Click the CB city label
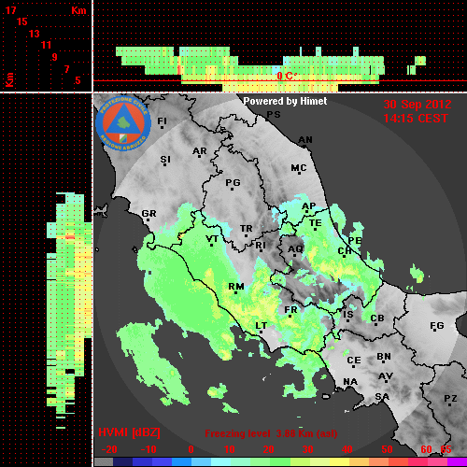 [x=377, y=318]
